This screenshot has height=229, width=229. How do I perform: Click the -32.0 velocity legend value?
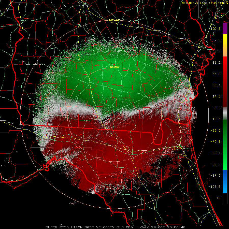coord(216,131)
